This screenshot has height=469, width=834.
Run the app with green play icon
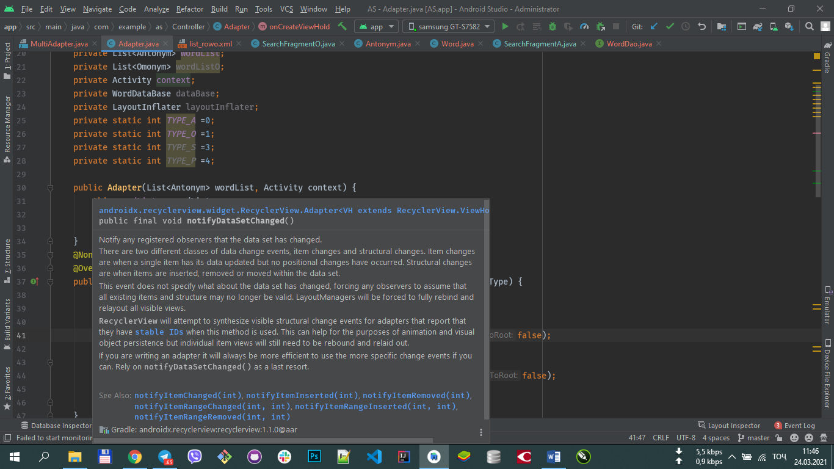(x=505, y=27)
